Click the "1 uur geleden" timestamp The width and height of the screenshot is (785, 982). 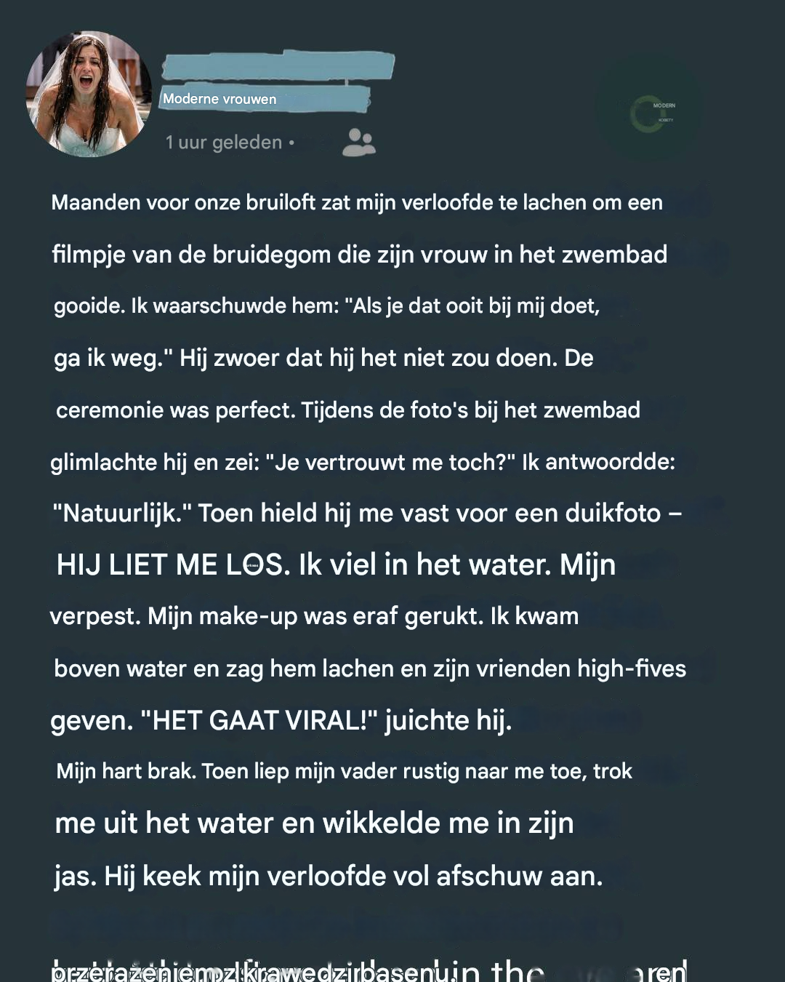click(223, 143)
